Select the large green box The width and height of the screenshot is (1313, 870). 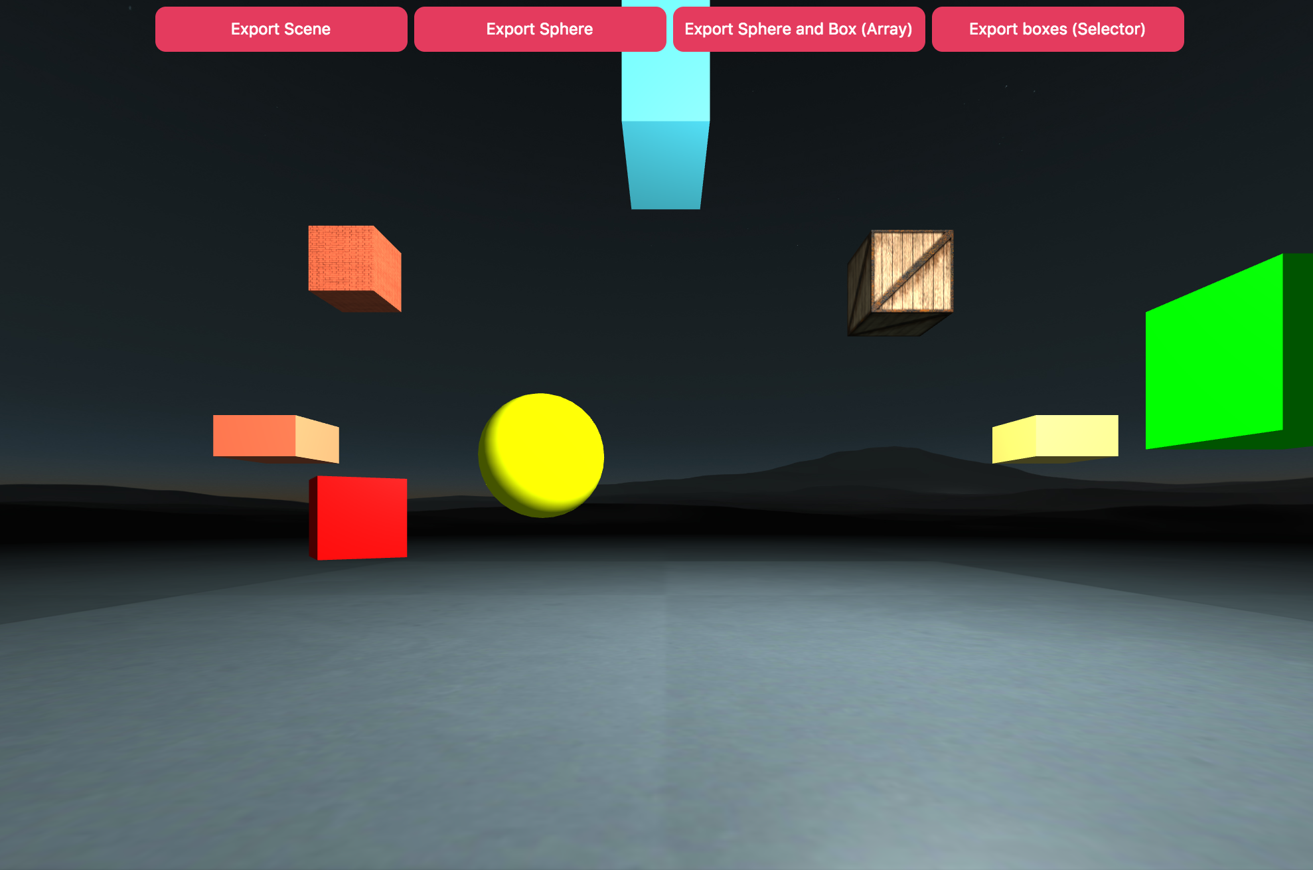(x=1228, y=351)
